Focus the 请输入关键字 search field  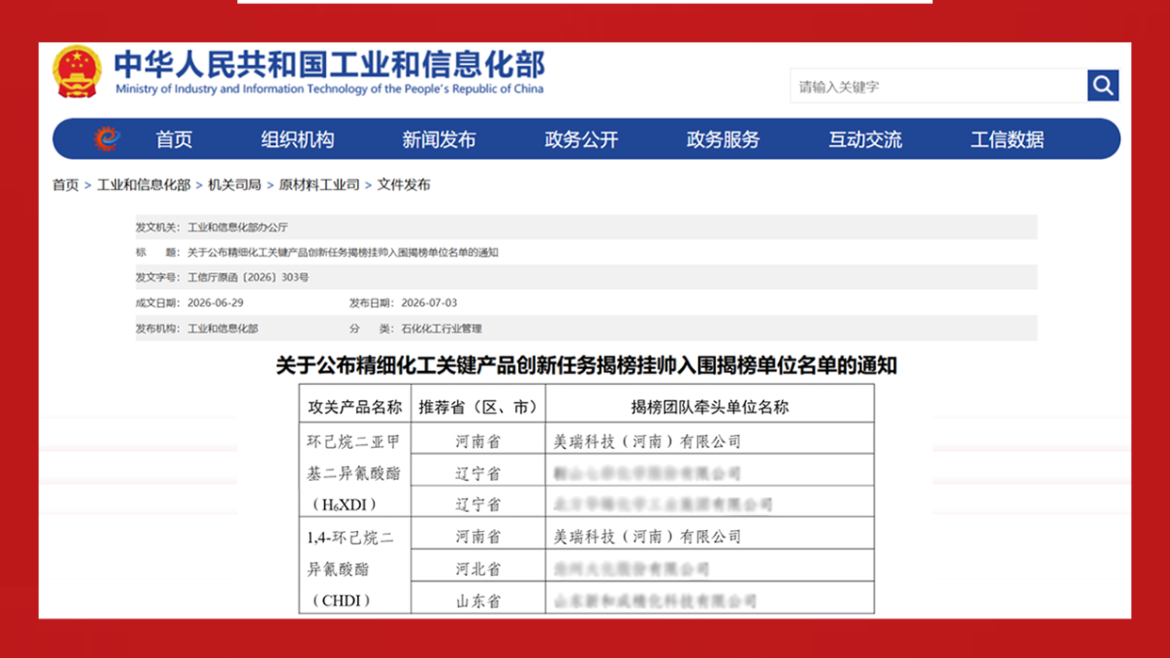938,87
